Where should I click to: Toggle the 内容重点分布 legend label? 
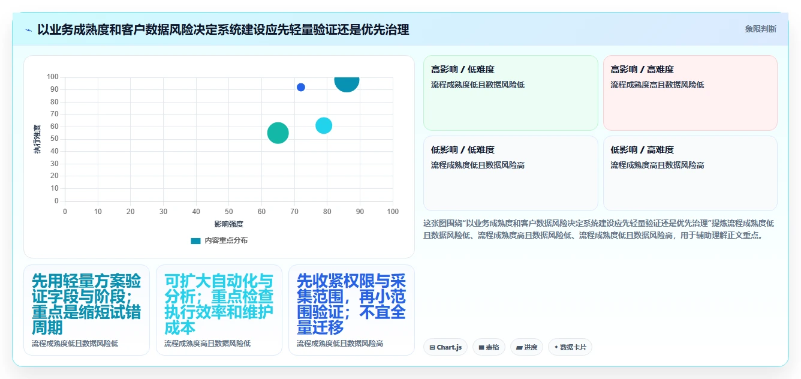click(226, 240)
